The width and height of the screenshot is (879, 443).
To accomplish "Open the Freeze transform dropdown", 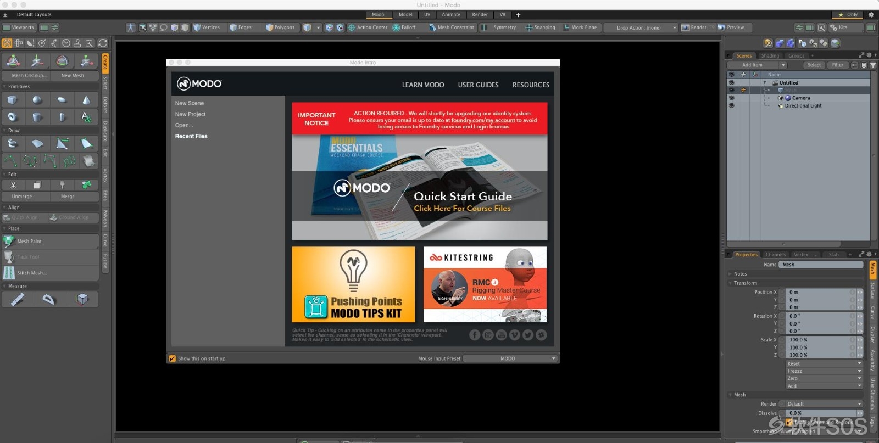I will [x=824, y=371].
